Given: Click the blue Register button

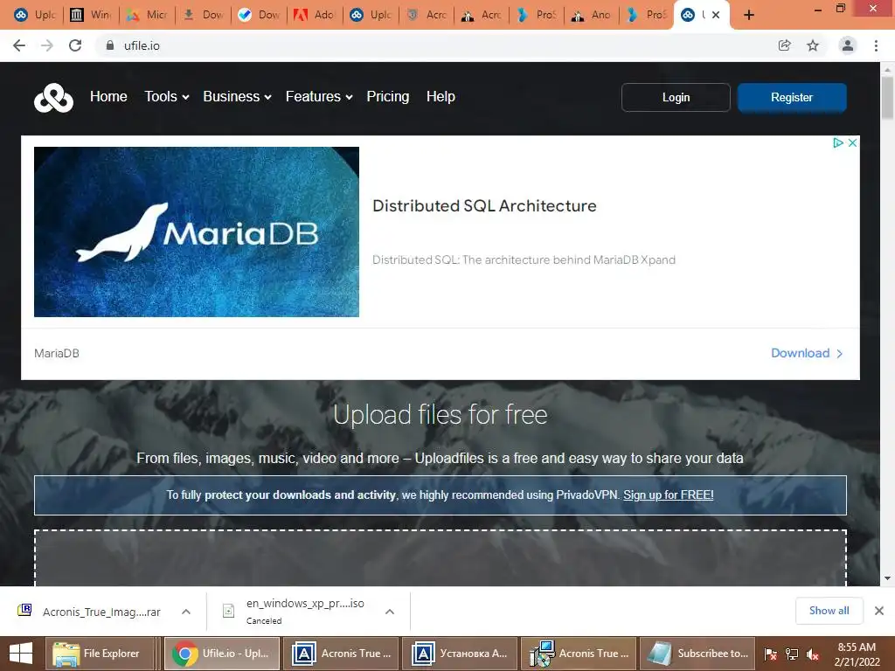Looking at the screenshot, I should click(x=792, y=98).
